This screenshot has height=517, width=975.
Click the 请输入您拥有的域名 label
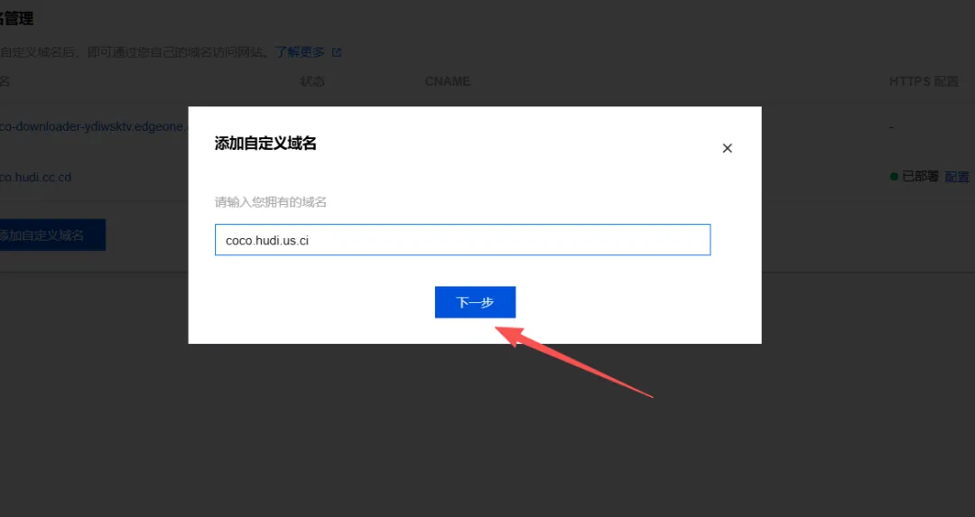point(271,202)
